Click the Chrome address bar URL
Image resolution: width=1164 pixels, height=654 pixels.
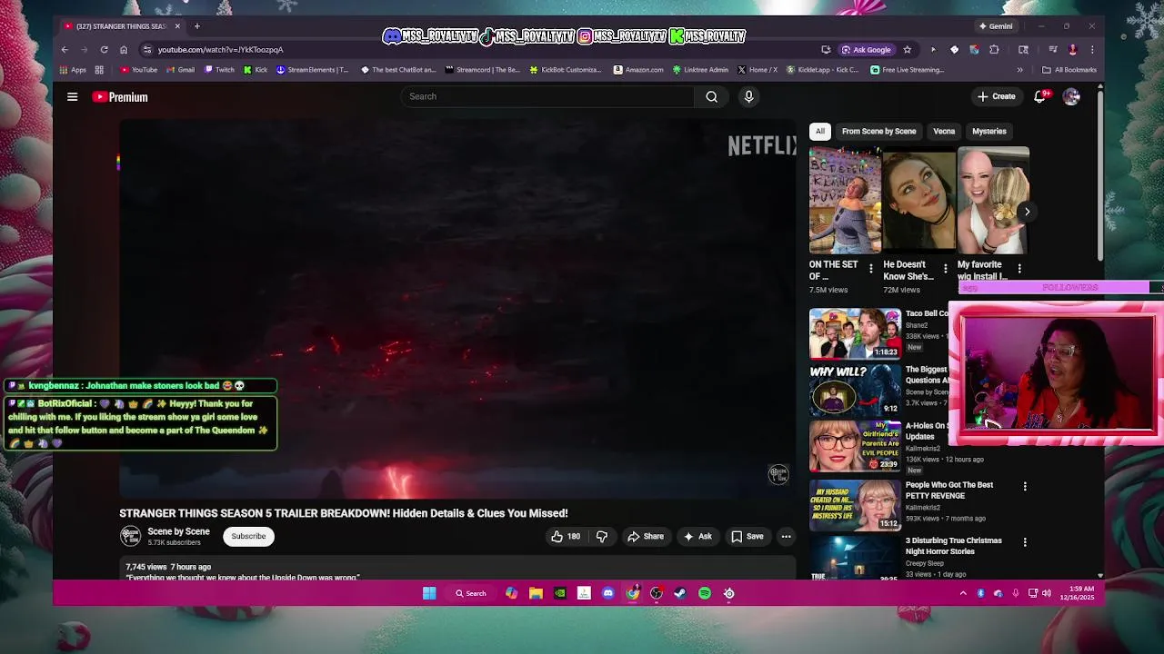click(220, 50)
